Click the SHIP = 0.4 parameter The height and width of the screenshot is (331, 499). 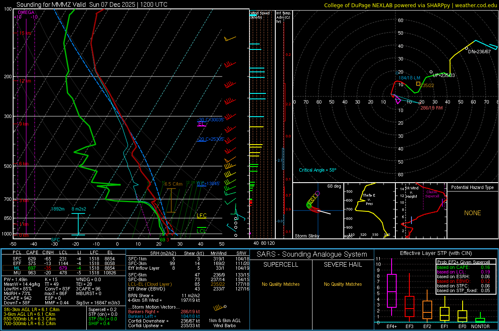click(99, 323)
